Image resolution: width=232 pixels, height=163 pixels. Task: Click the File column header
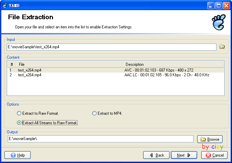pyautogui.click(x=68, y=64)
